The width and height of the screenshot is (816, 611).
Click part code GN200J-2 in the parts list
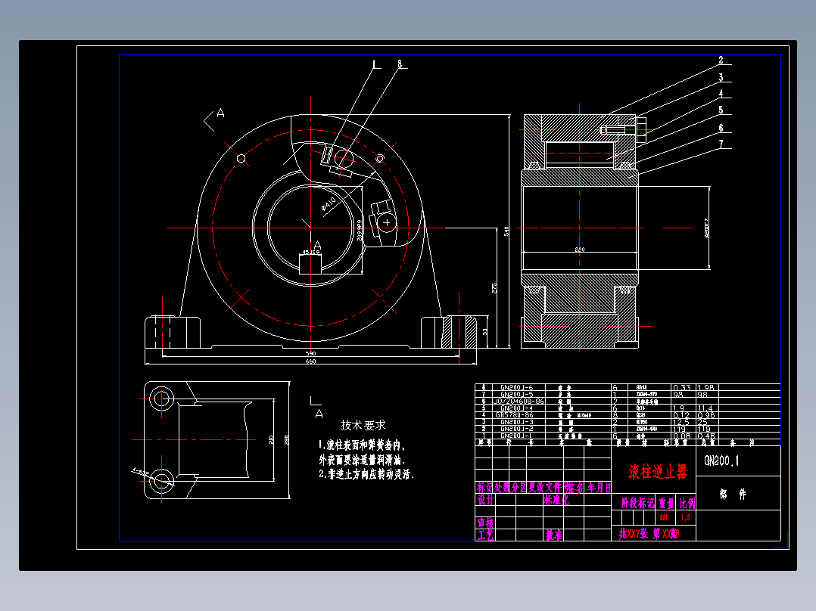[517, 429]
